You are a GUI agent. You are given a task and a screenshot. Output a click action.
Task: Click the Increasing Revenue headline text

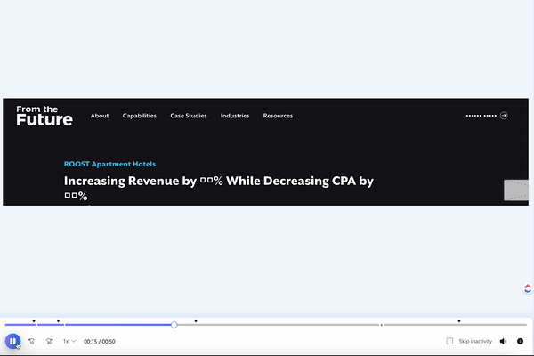coord(219,188)
